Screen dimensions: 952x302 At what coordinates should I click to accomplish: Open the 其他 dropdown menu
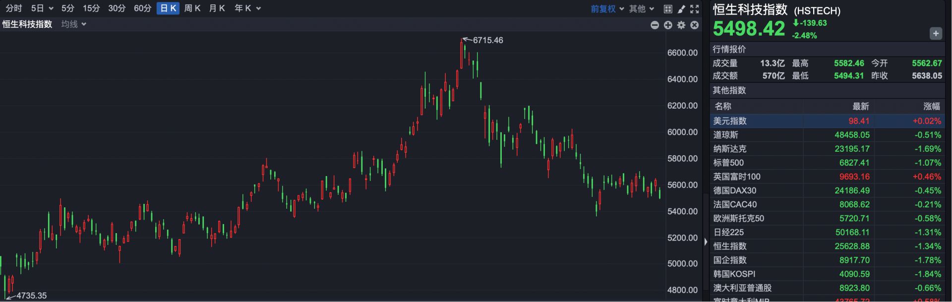tap(642, 9)
